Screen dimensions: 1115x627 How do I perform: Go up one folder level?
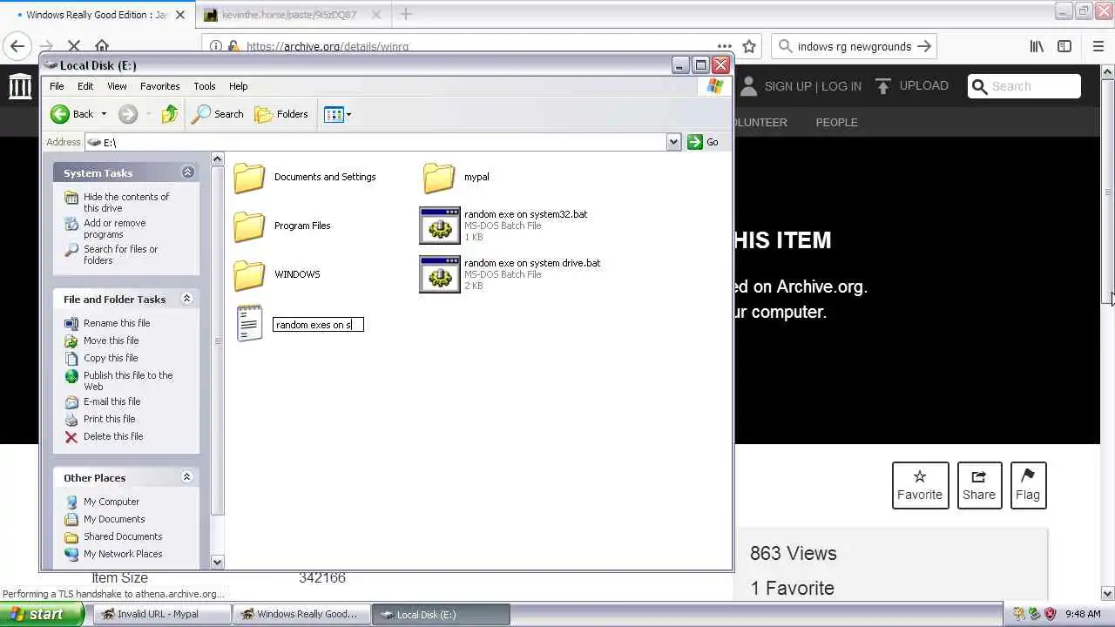pos(170,114)
